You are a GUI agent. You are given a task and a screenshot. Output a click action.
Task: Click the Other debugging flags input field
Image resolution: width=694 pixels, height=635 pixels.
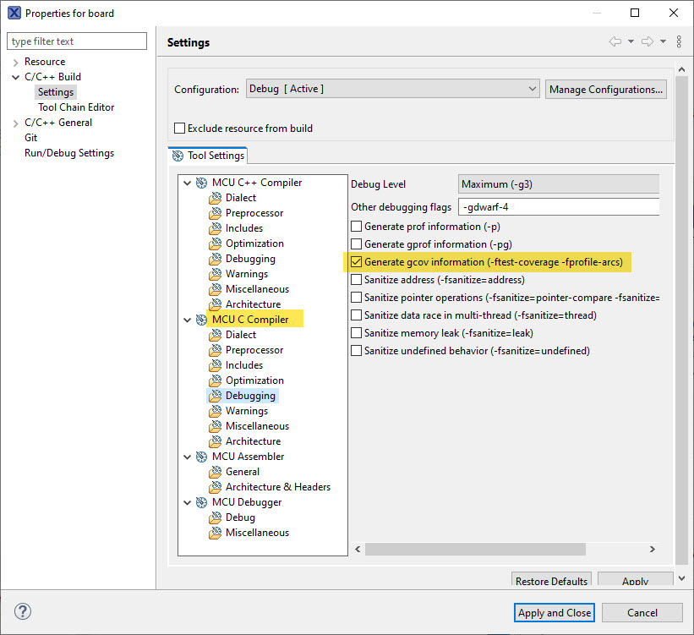pyautogui.click(x=558, y=207)
